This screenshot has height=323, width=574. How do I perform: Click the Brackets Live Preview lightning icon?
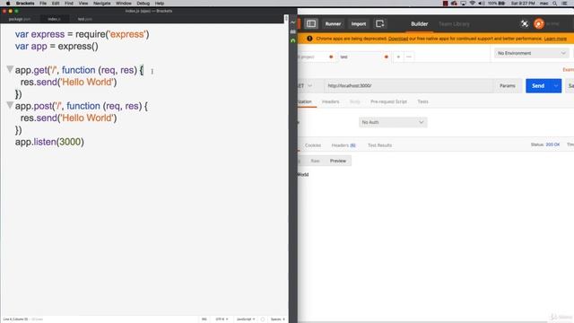293,22
